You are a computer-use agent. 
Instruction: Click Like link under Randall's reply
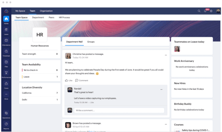[92, 102]
